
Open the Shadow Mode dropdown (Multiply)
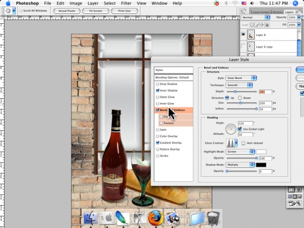(240, 165)
